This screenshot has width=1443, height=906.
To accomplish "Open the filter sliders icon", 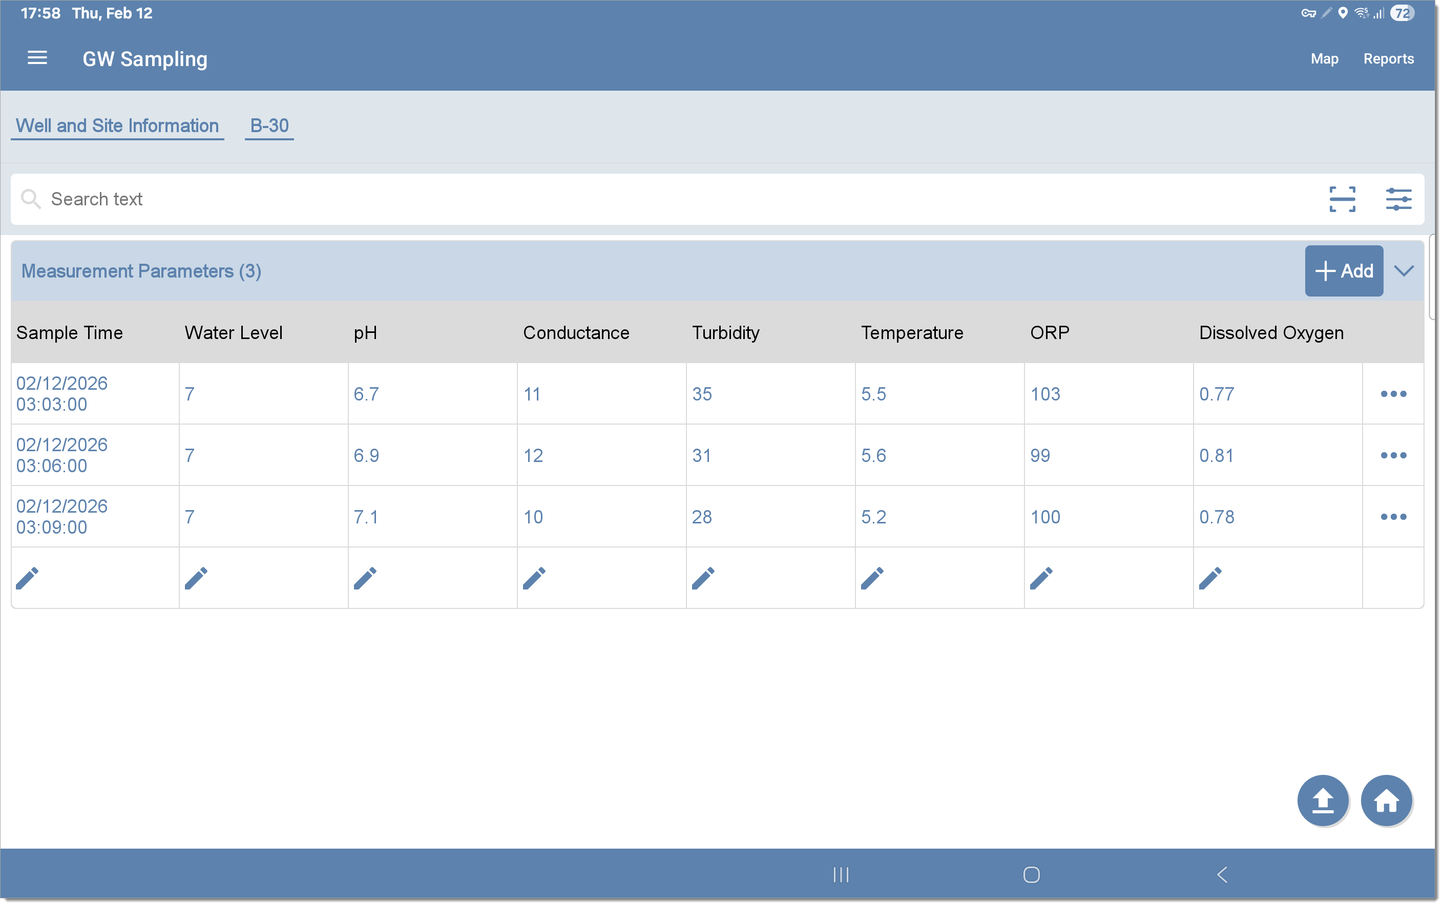I will point(1398,199).
